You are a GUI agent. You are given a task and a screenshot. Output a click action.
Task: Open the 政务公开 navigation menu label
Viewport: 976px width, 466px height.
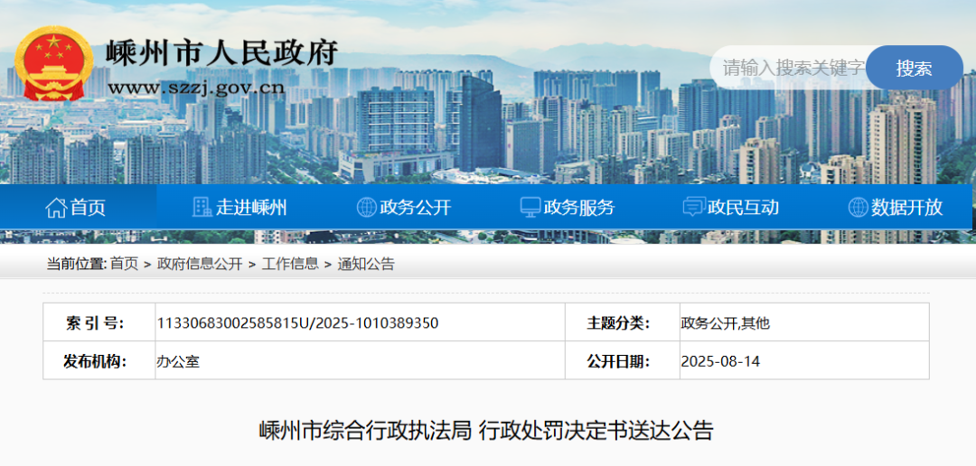[416, 208]
